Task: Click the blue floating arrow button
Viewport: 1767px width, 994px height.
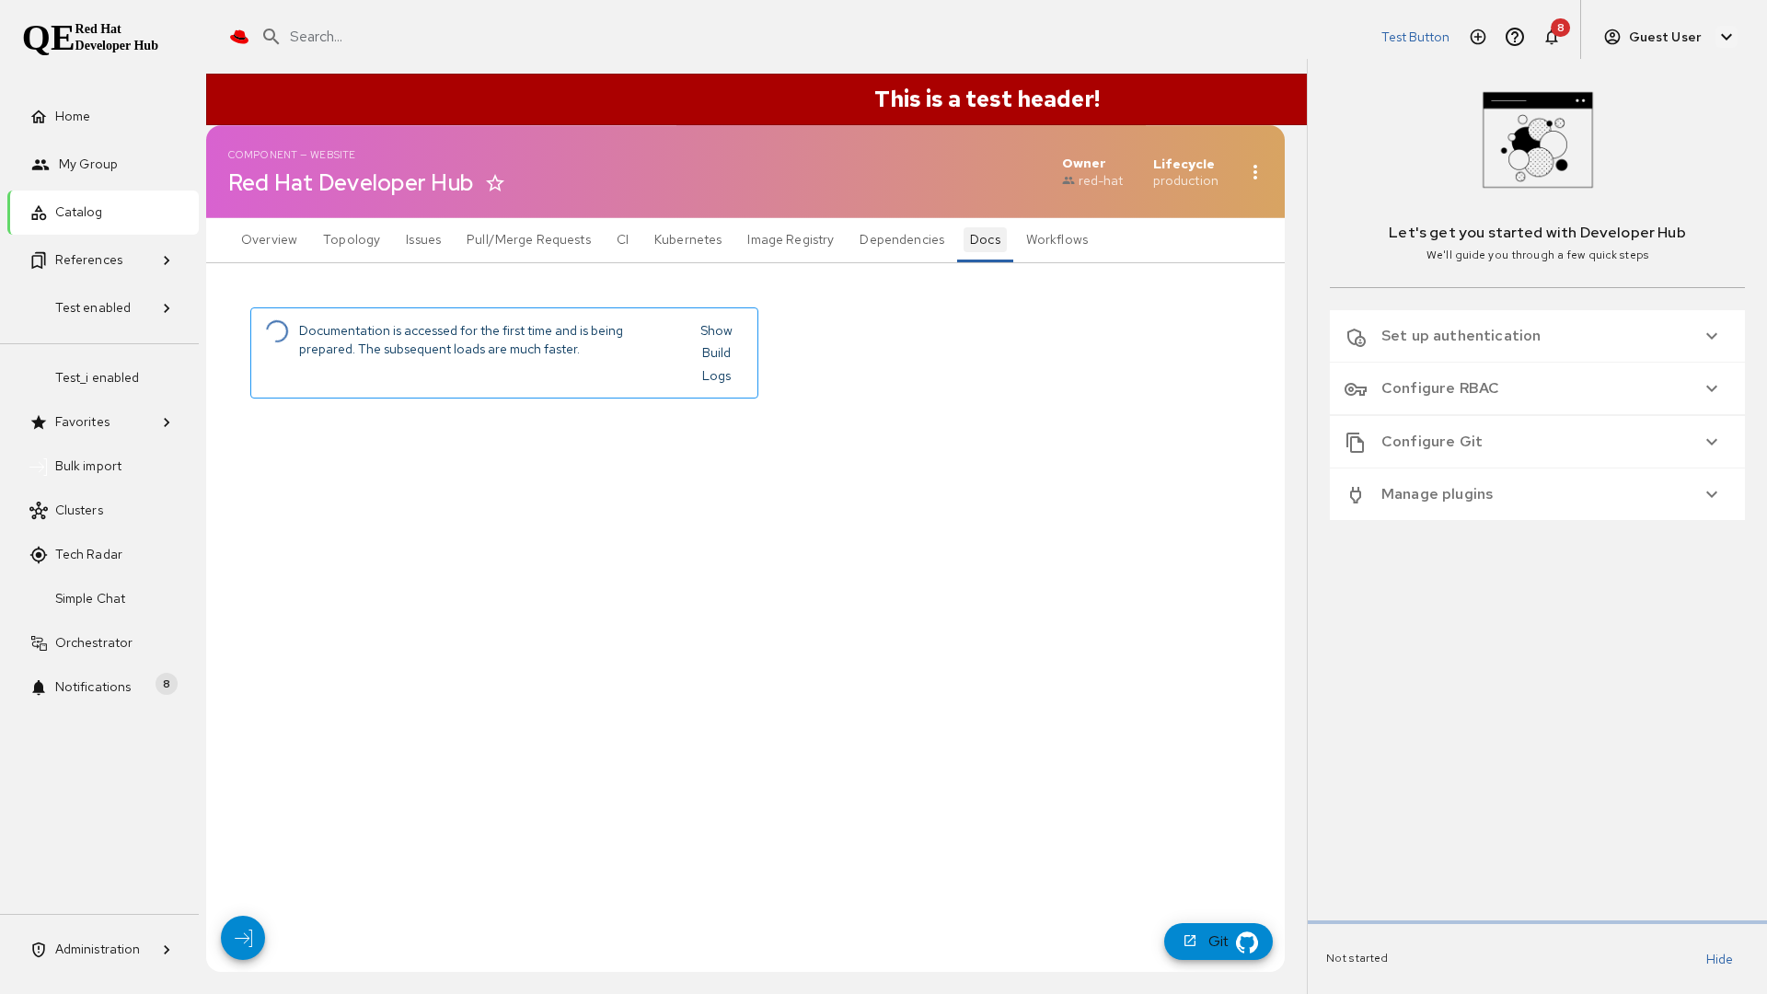Action: [243, 938]
